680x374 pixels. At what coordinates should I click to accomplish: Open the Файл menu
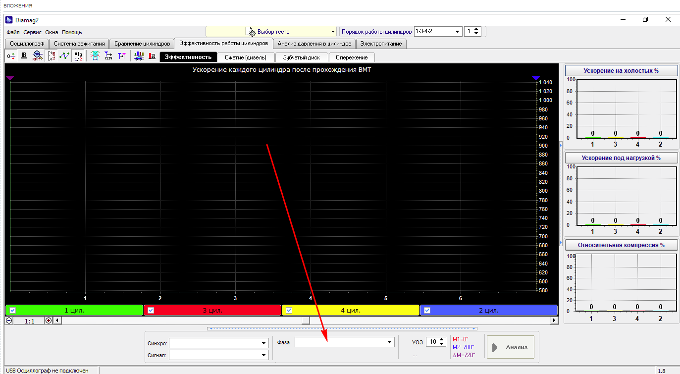[13, 32]
